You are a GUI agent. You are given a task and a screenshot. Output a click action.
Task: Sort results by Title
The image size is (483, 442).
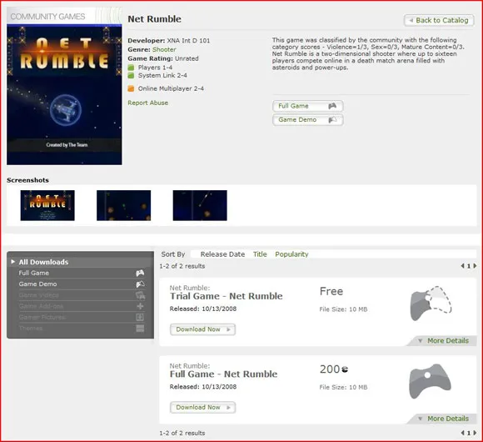coord(260,254)
